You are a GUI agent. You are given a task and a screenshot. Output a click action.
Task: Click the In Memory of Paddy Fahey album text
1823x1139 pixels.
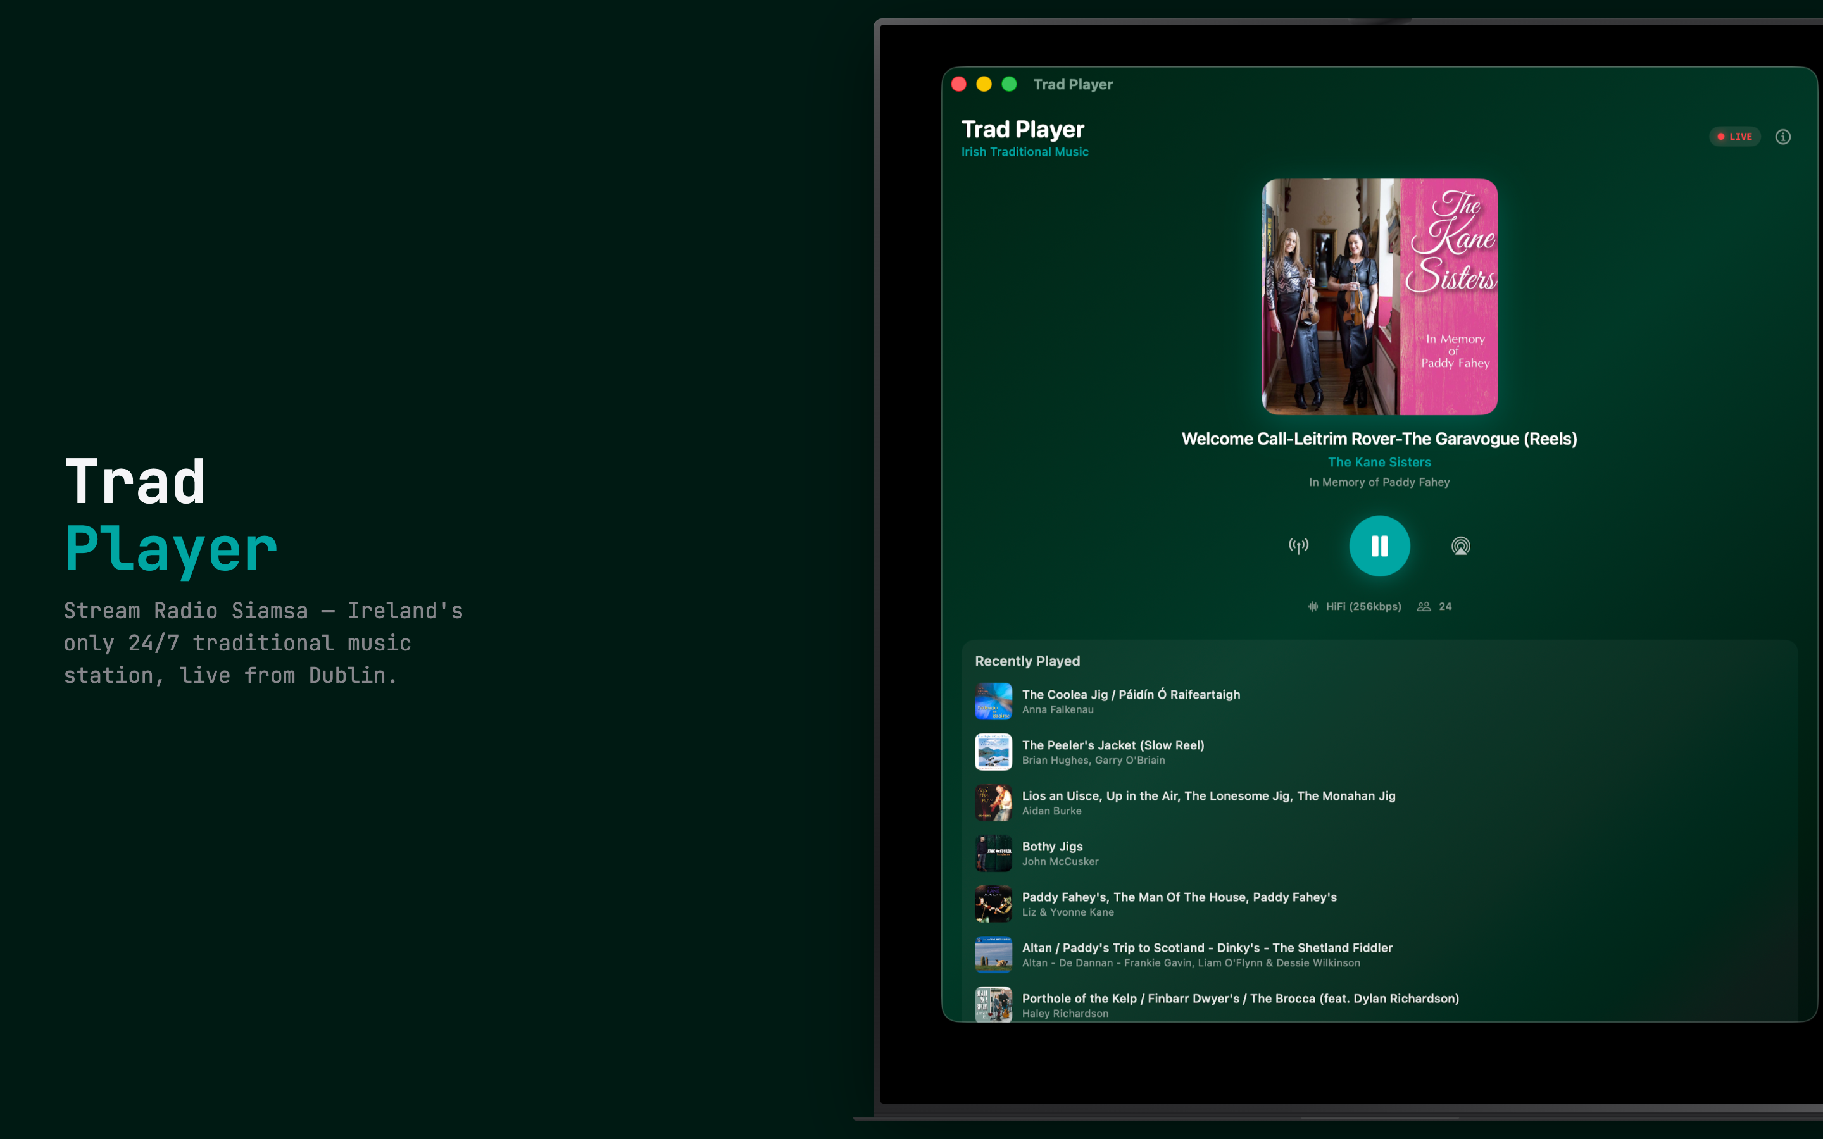coord(1379,482)
